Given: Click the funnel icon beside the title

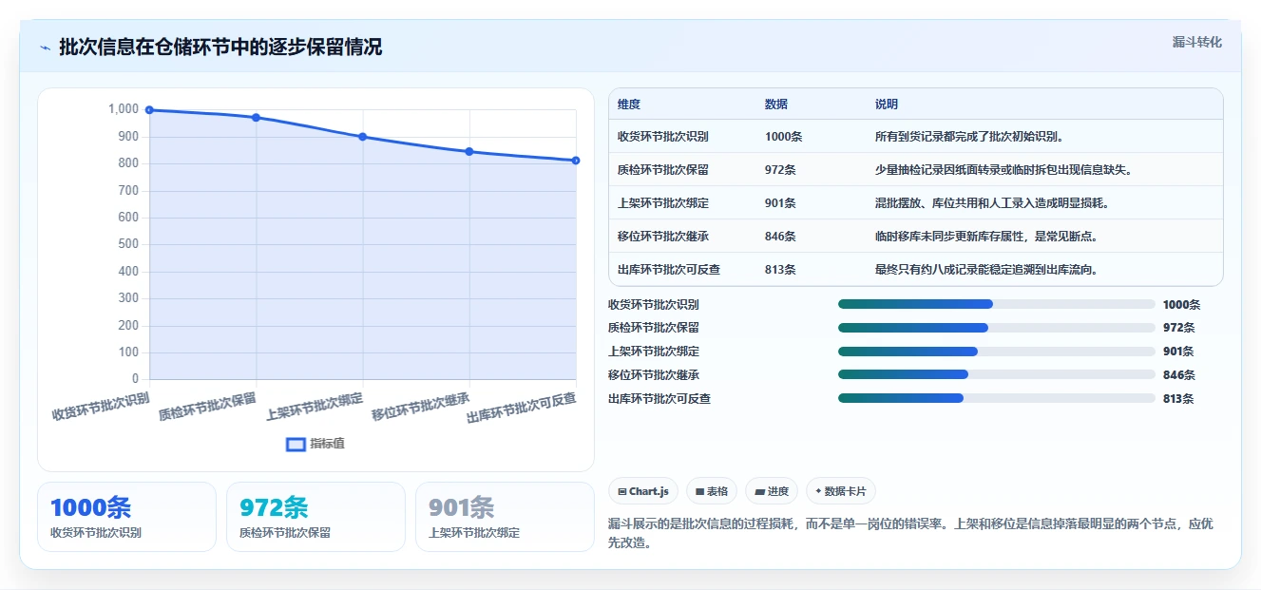Looking at the screenshot, I should click(x=45, y=48).
